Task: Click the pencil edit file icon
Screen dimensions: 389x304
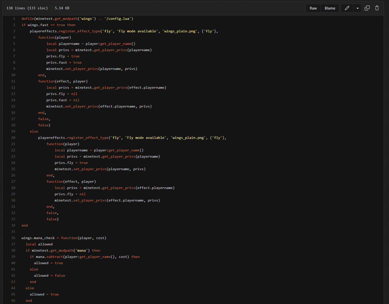Action: pyautogui.click(x=347, y=8)
